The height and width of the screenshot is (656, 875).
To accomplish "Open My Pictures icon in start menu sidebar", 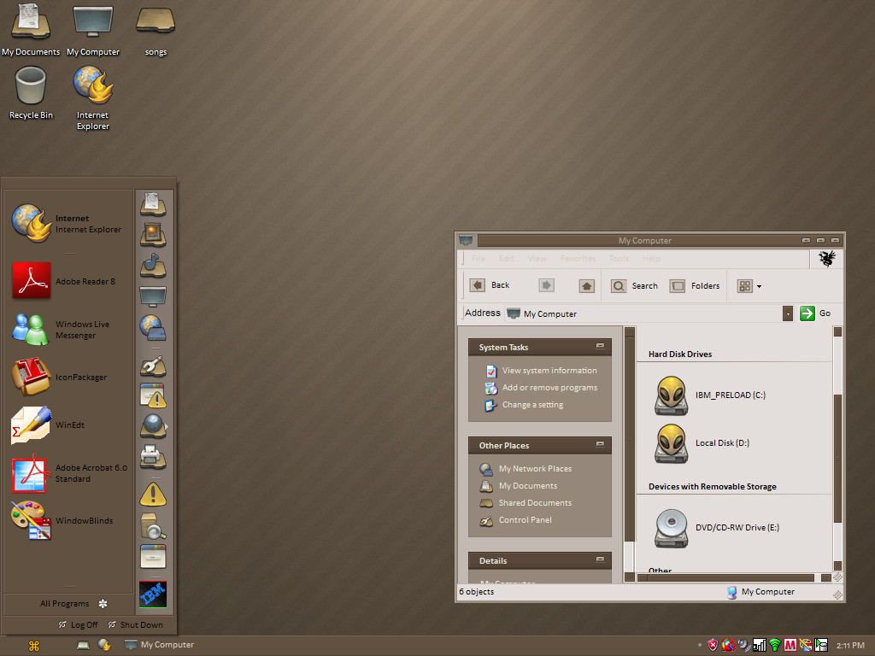I will pyautogui.click(x=153, y=234).
